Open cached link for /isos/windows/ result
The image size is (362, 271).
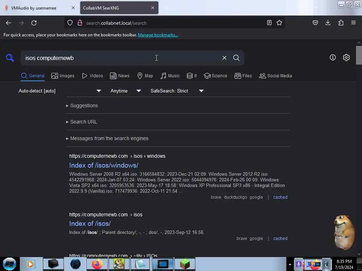click(280, 197)
